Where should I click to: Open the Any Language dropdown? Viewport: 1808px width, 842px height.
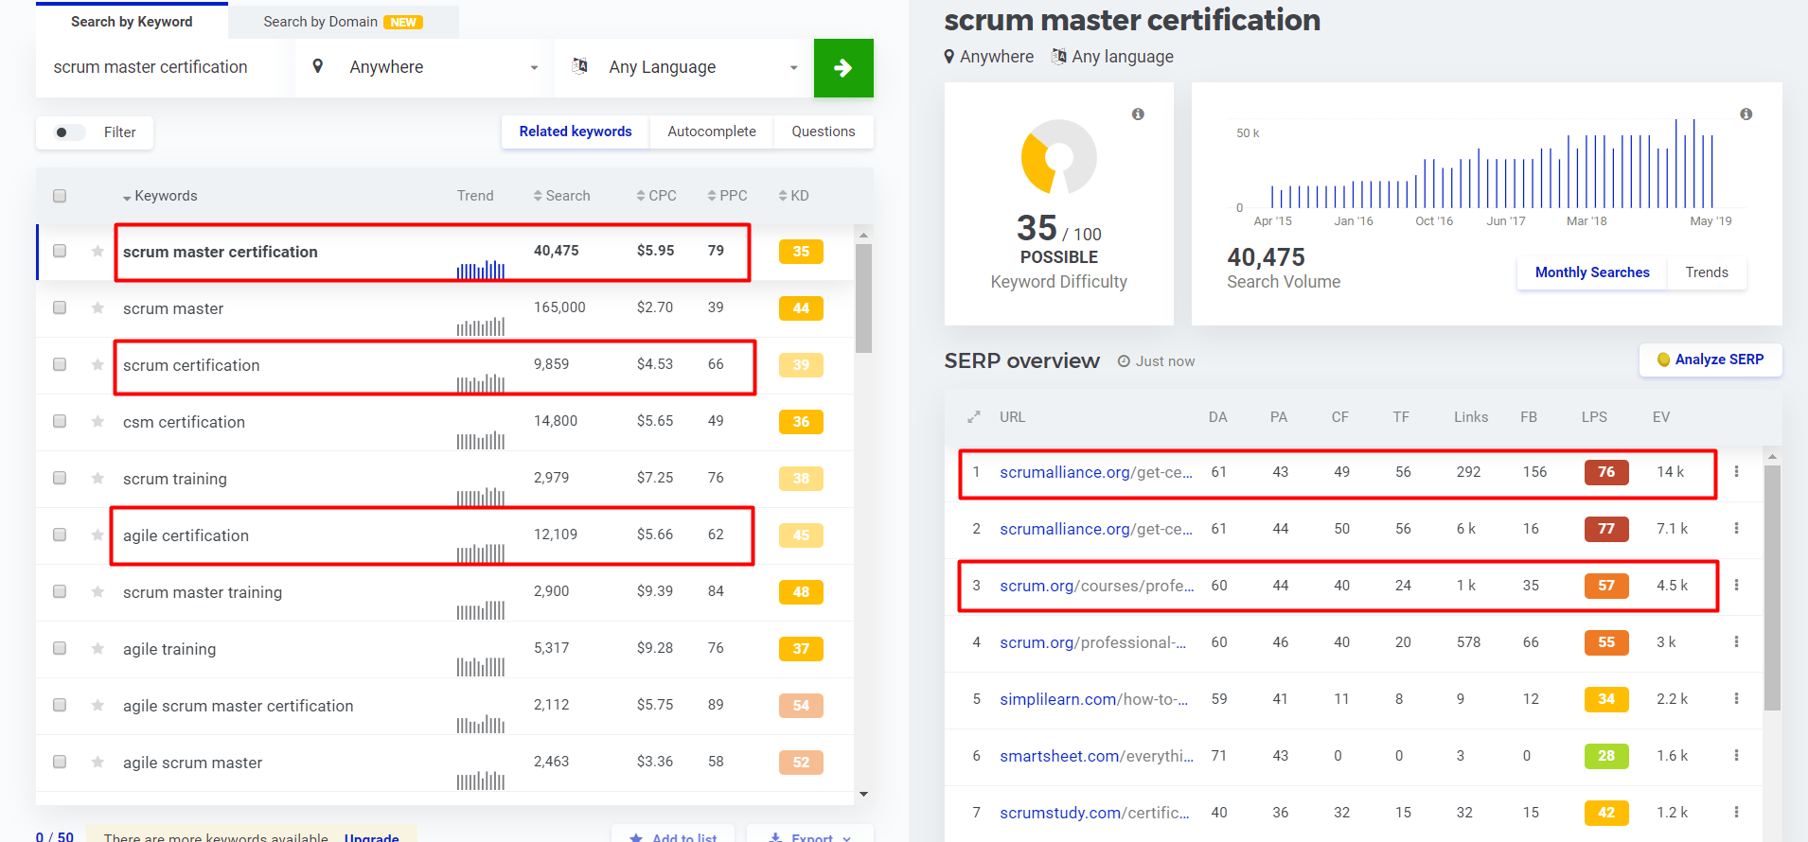point(683,67)
